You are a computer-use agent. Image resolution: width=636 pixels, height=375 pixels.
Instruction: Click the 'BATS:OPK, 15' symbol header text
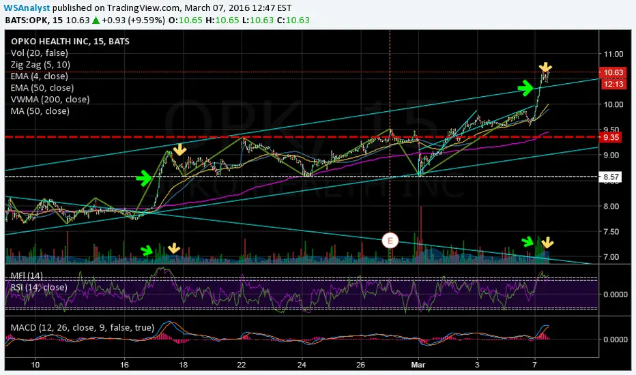33,20
